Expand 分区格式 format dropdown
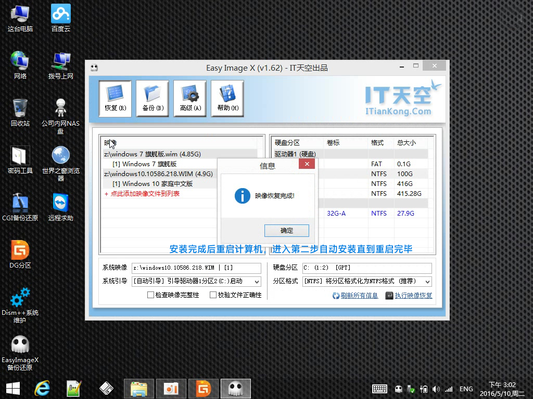 428,281
